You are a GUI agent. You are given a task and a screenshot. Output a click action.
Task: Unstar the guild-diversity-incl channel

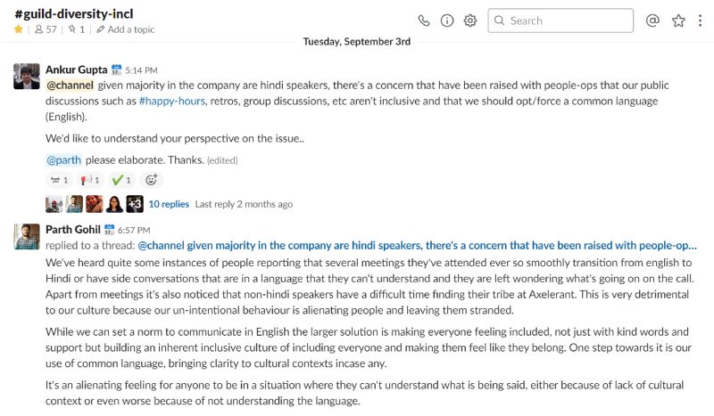pyautogui.click(x=18, y=29)
